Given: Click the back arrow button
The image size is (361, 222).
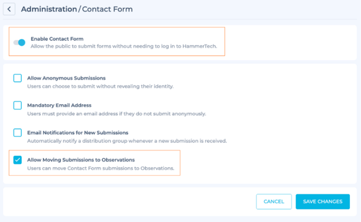Looking at the screenshot, I should point(10,9).
